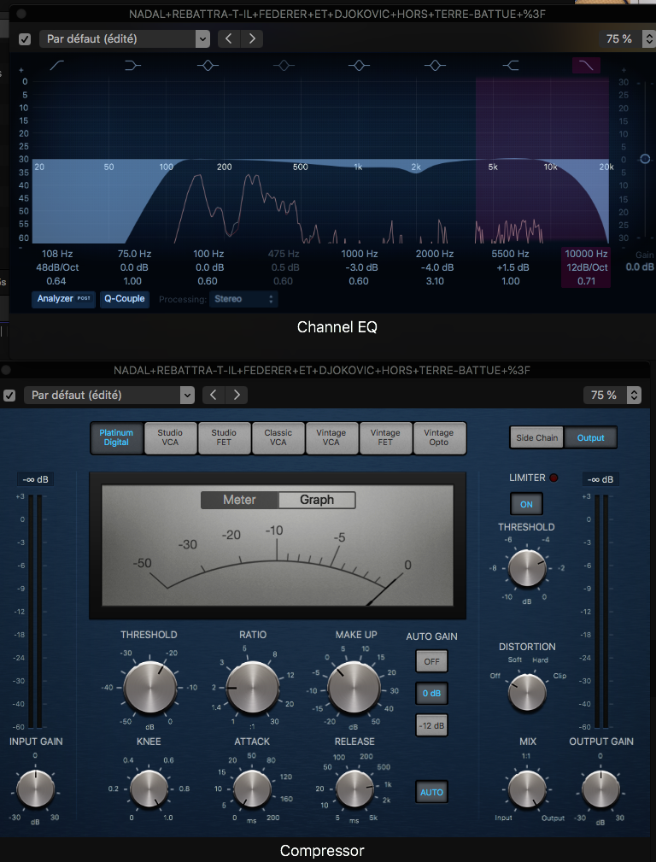Click the 48dB/Oct slope value

tap(56, 267)
